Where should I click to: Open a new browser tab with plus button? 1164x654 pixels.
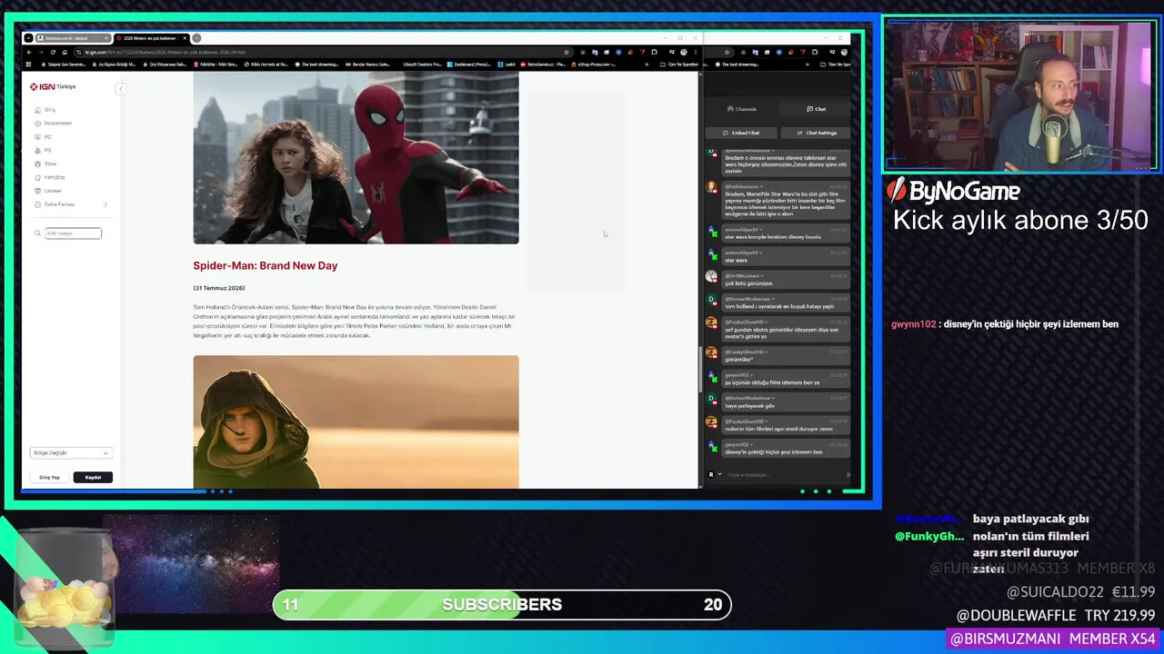coord(196,38)
